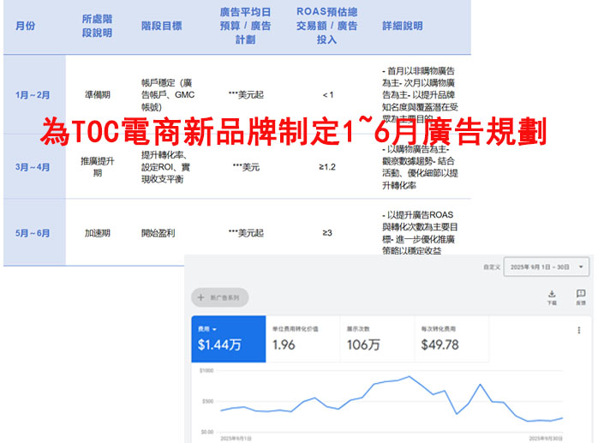The width and height of the screenshot is (604, 443).
Task: Select the 每次转化费用 $49.78 metric card
Action: click(450, 338)
